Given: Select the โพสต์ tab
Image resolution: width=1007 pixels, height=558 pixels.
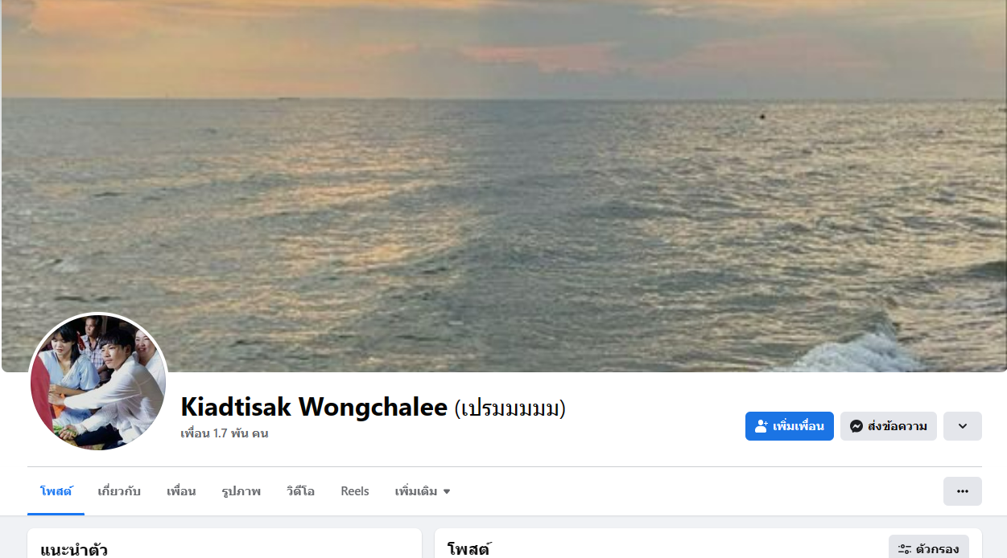Looking at the screenshot, I should tap(56, 491).
